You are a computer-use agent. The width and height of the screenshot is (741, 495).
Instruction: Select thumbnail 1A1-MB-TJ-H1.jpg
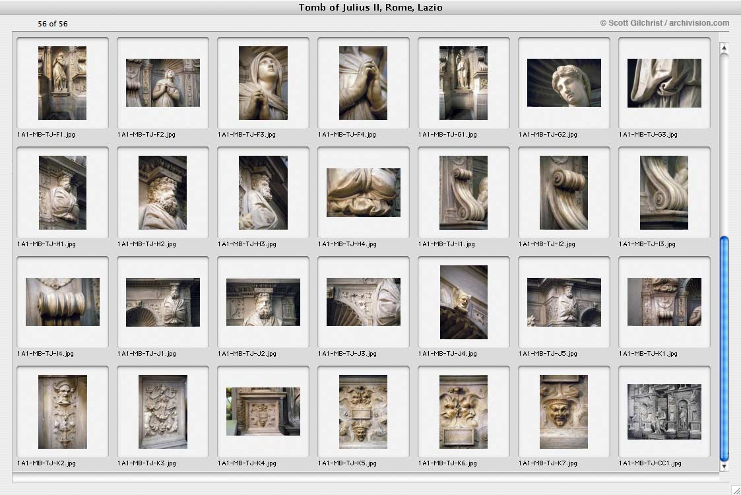(x=63, y=193)
